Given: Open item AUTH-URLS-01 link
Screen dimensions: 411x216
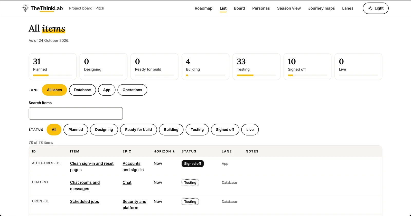Looking at the screenshot, I should click(46, 163).
